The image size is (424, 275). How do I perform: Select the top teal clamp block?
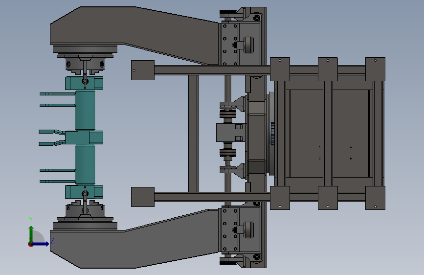(84, 83)
